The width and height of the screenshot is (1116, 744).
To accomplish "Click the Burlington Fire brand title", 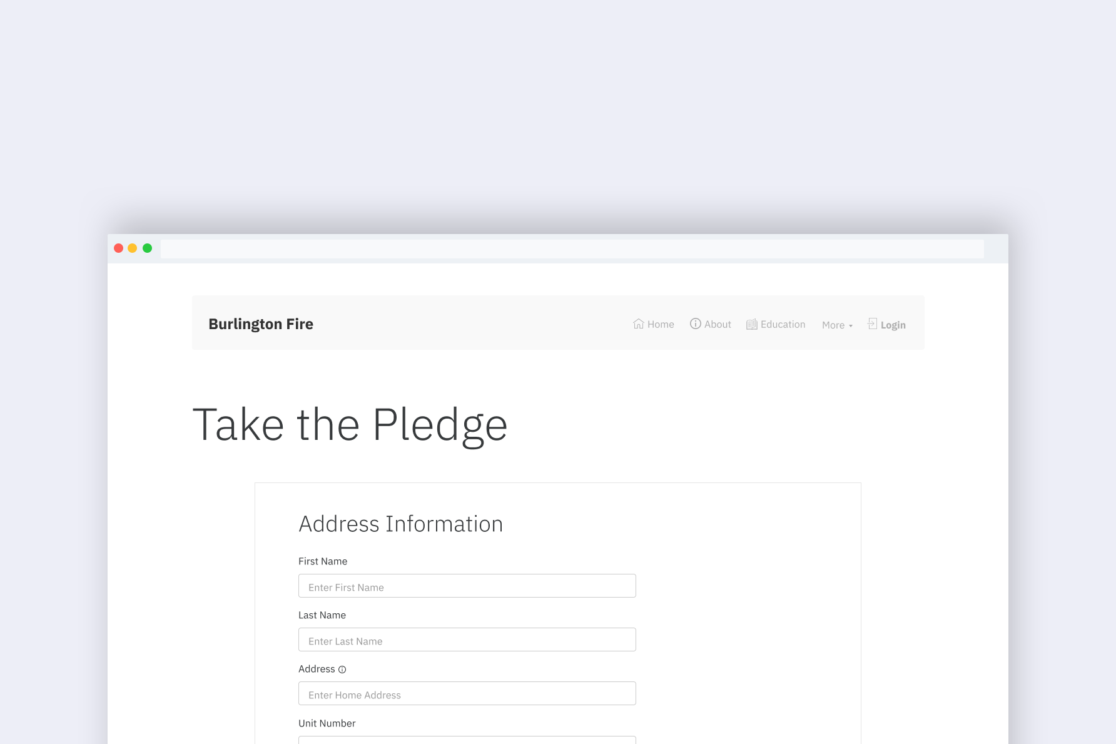I will [x=261, y=324].
